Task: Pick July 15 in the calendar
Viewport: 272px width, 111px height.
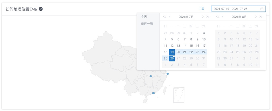Action: coord(191,46)
